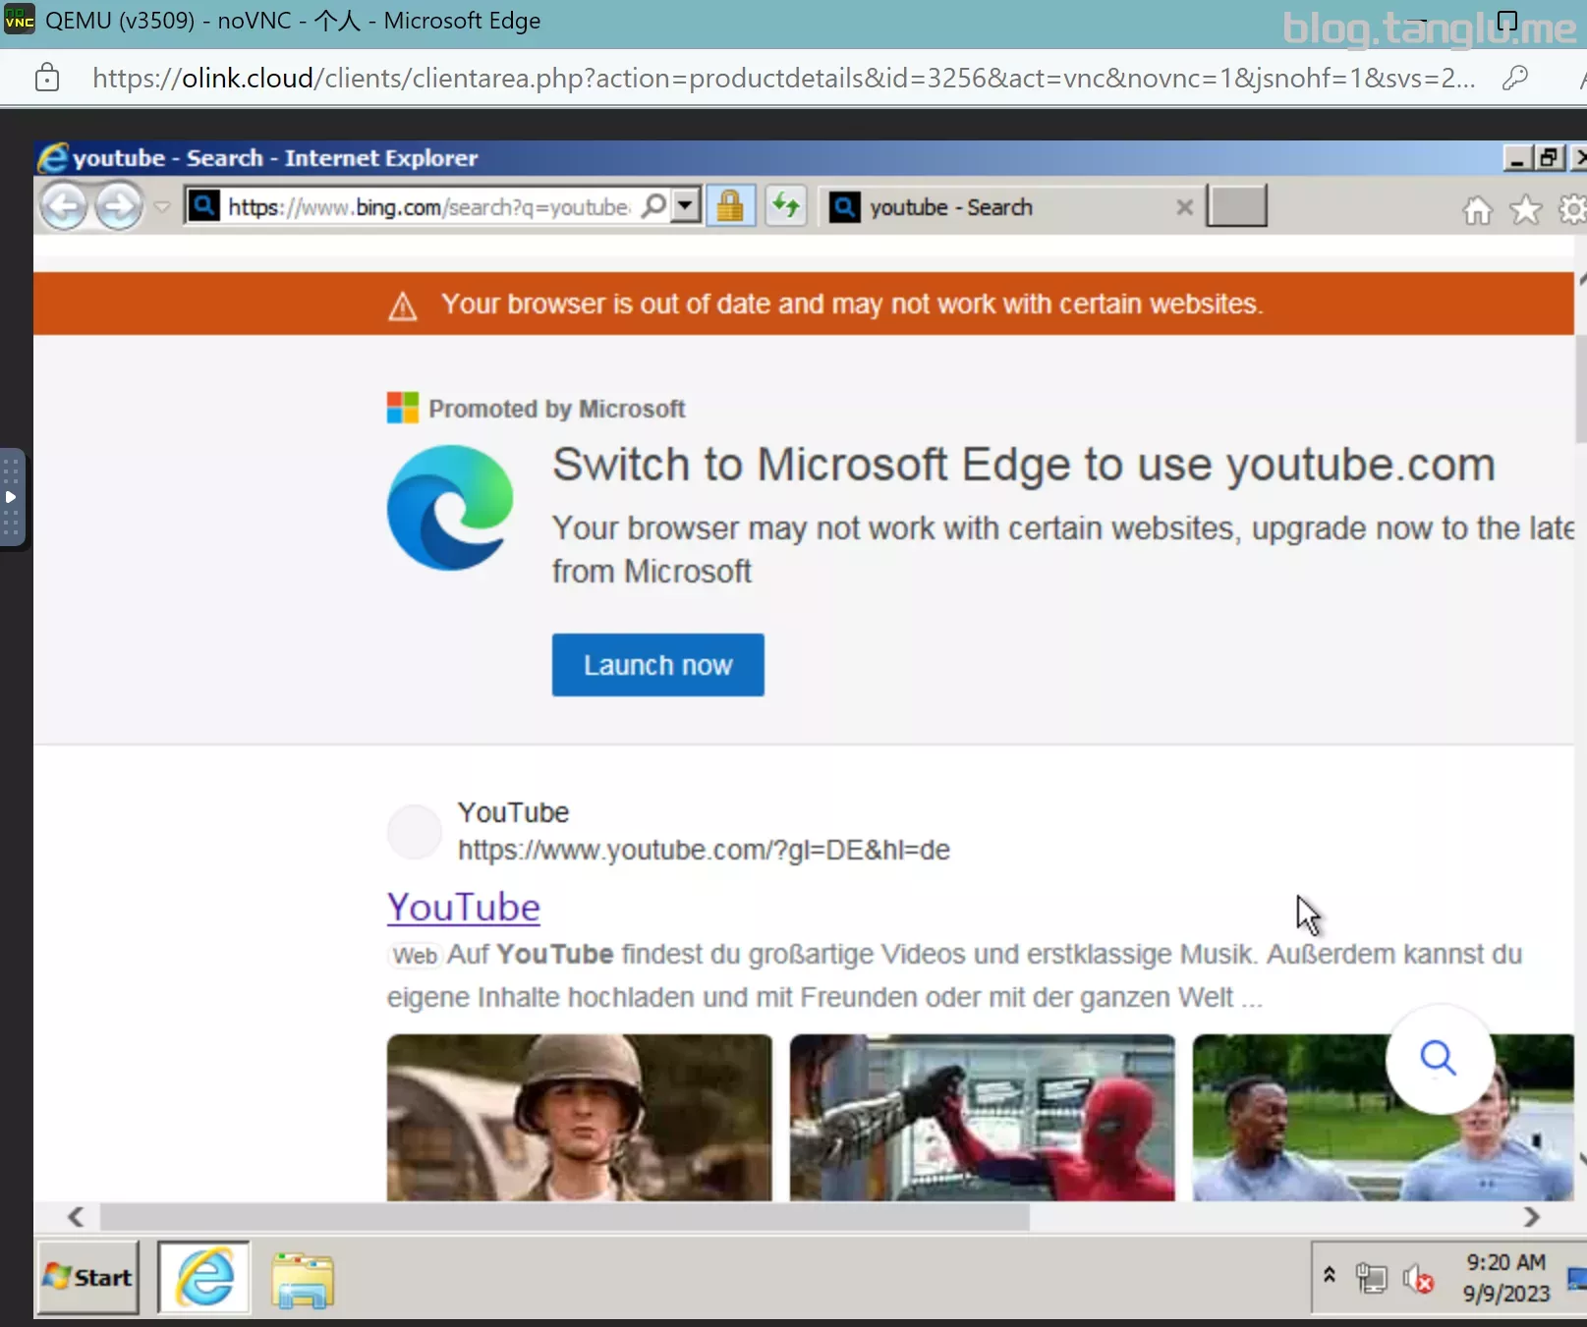The image size is (1587, 1327).
Task: Open the Windows Start button
Action: [x=88, y=1277]
